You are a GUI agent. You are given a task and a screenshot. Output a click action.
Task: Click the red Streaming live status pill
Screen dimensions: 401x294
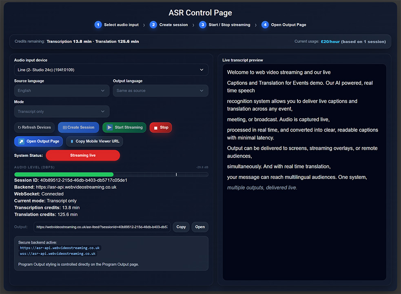[x=83, y=156]
